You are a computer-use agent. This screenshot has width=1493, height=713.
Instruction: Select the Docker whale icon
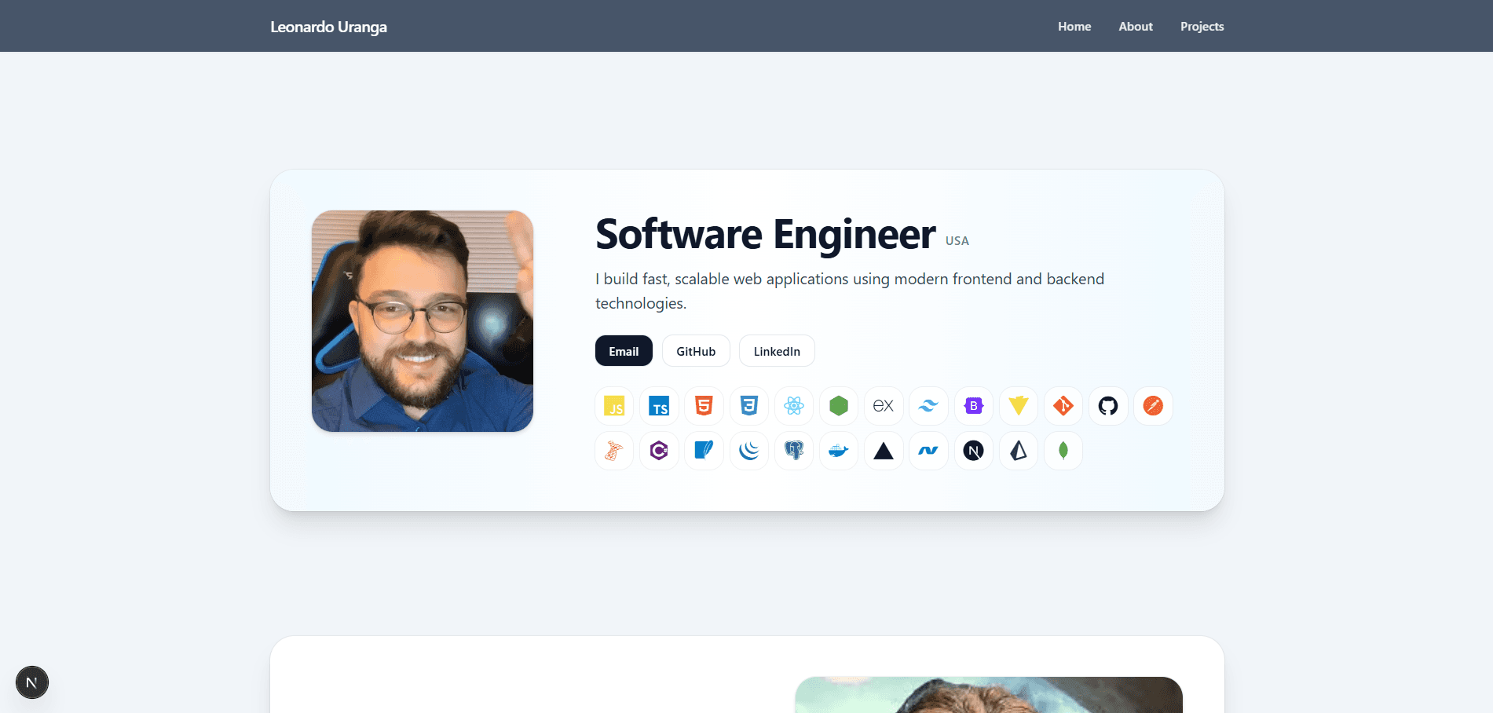click(x=838, y=451)
